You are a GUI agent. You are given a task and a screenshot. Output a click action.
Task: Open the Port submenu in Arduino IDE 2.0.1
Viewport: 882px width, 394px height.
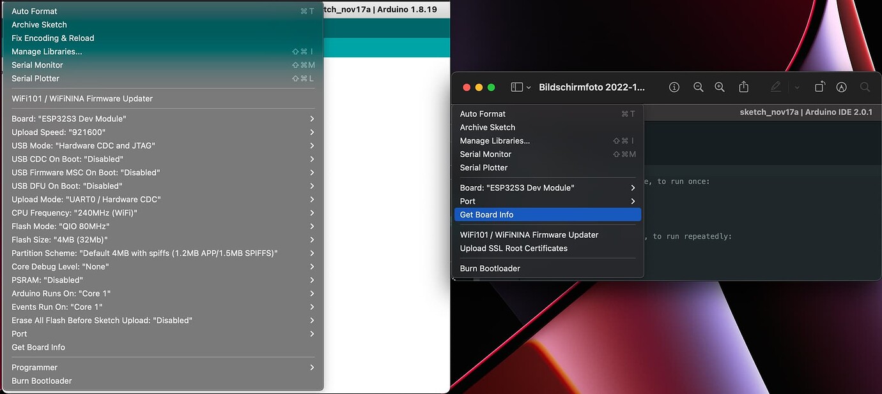pyautogui.click(x=548, y=201)
